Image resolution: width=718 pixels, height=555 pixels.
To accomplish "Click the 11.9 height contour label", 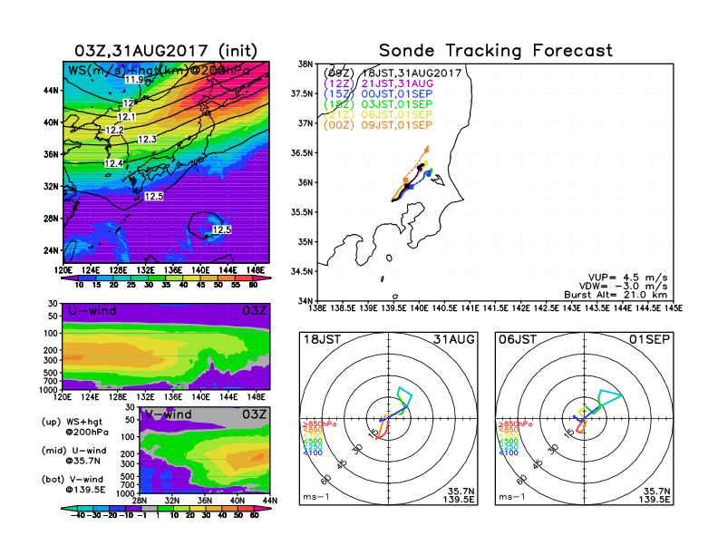I will pos(134,80).
